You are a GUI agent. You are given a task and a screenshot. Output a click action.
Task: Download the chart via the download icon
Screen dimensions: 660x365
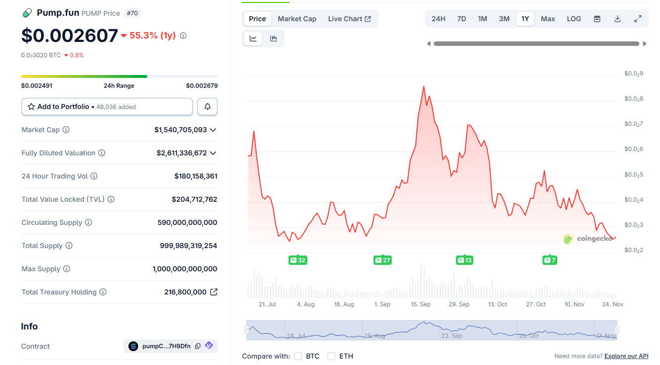[618, 18]
